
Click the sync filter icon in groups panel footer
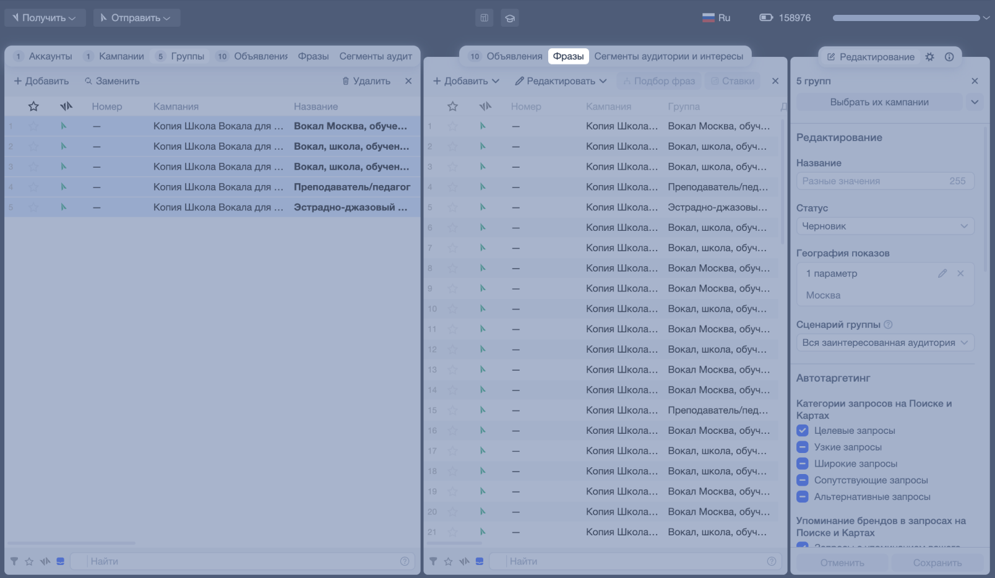45,561
